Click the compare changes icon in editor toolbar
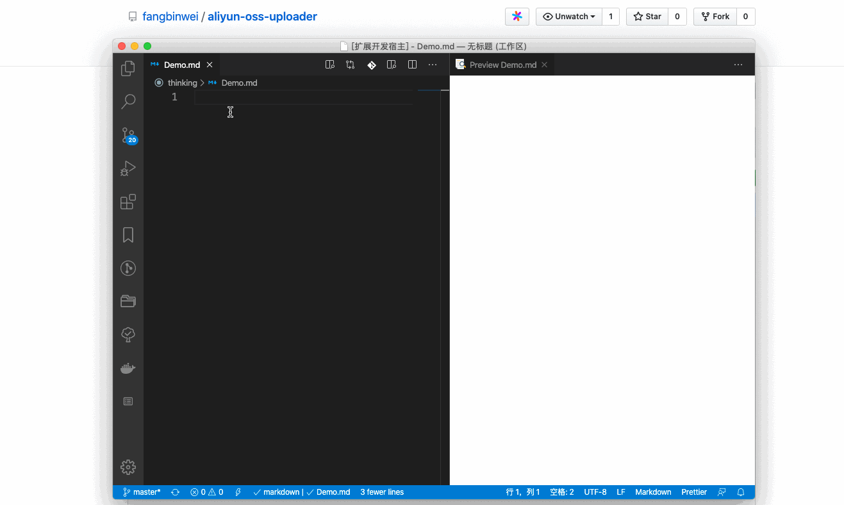Viewport: 844px width, 505px height. [x=351, y=65]
